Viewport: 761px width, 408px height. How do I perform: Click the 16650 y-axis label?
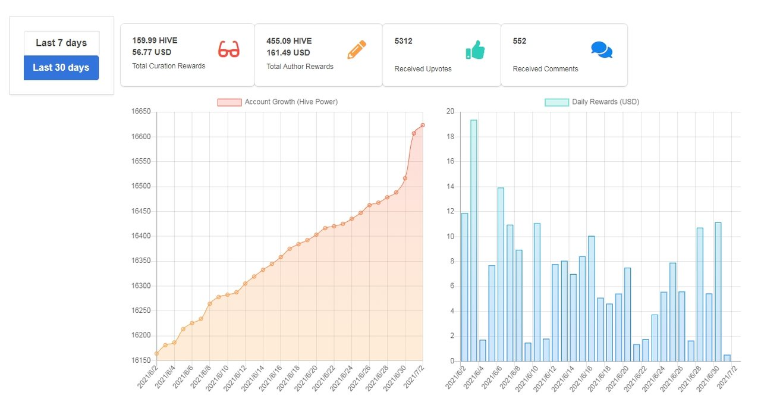pyautogui.click(x=141, y=112)
